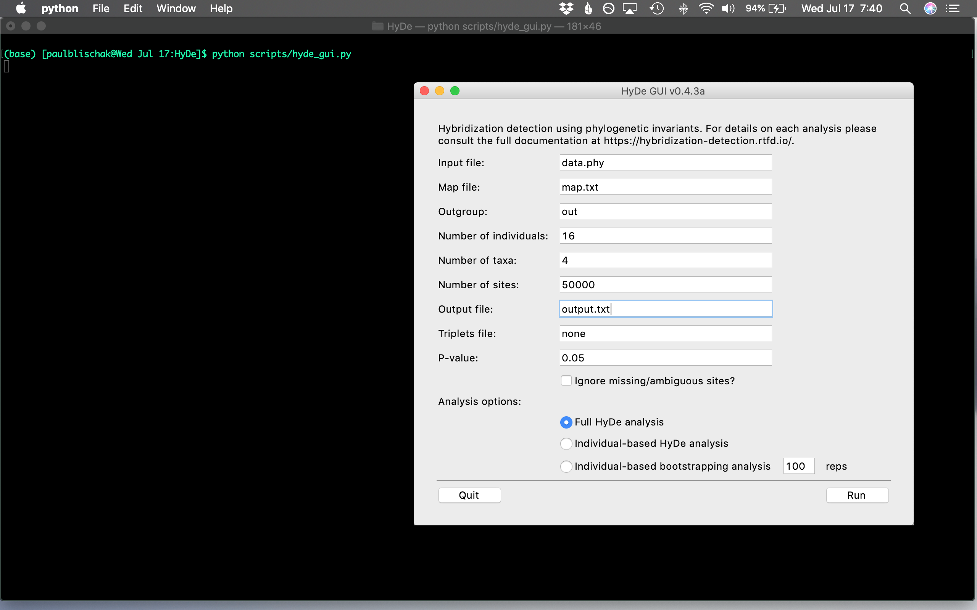Click the reps count field for bootstrapping
The image size is (977, 610).
798,466
